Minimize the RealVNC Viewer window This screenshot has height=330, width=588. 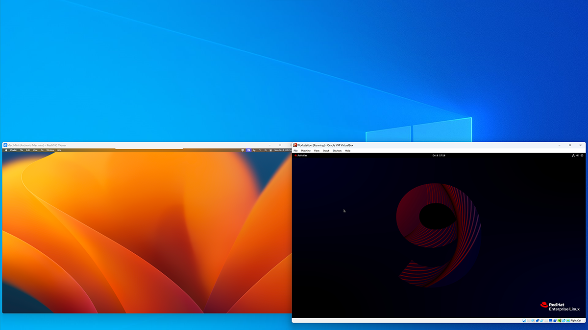[269, 145]
